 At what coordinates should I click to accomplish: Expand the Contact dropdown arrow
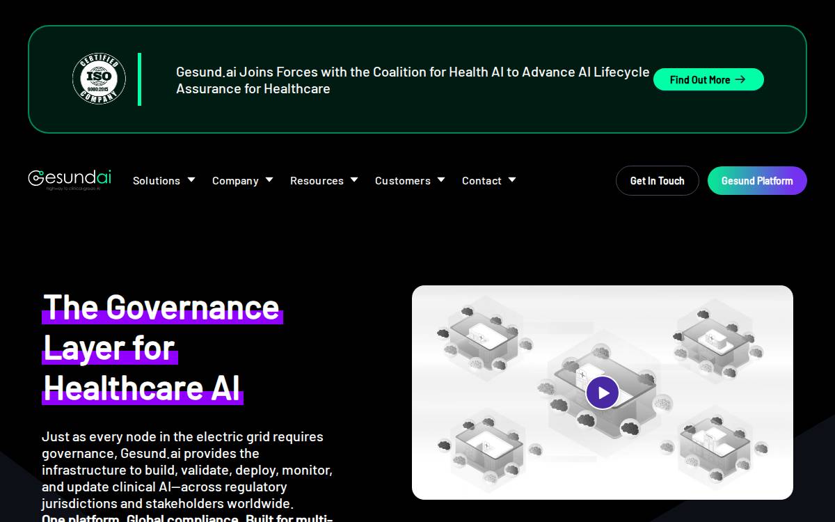(x=512, y=180)
